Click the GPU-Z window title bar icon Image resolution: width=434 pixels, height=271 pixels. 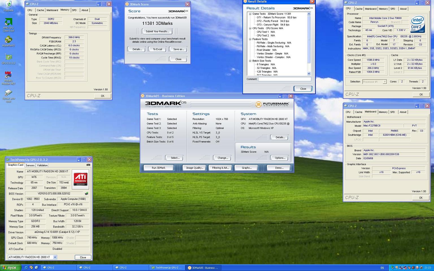point(8,160)
